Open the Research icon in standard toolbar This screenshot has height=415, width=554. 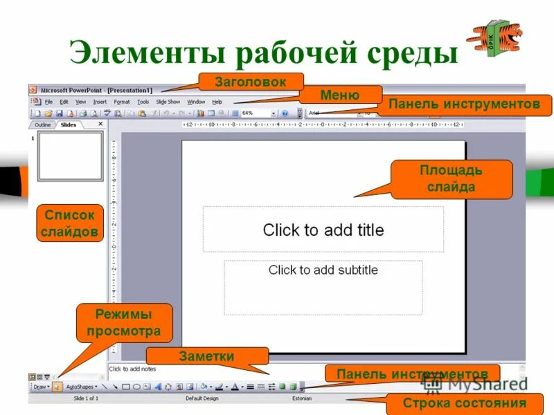(x=118, y=113)
